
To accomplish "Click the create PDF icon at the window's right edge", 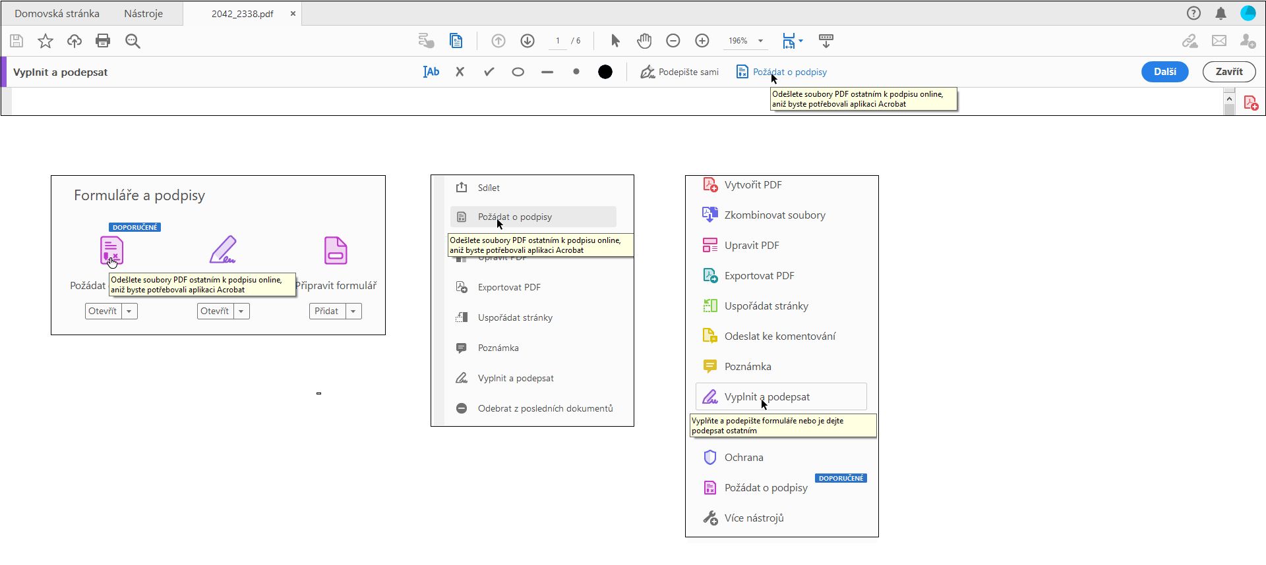I will [1251, 103].
